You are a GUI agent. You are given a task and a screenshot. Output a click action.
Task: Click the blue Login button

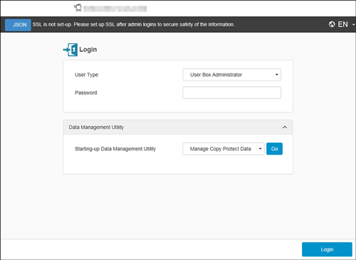[x=327, y=249]
